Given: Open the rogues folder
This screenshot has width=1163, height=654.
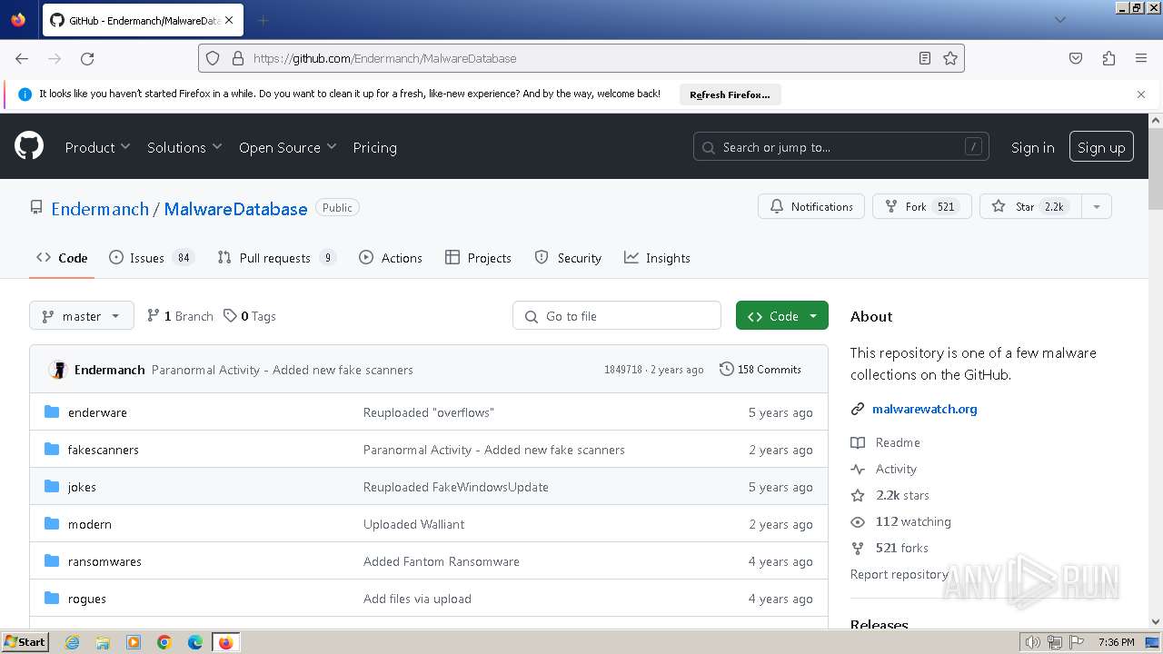Looking at the screenshot, I should click(x=87, y=599).
